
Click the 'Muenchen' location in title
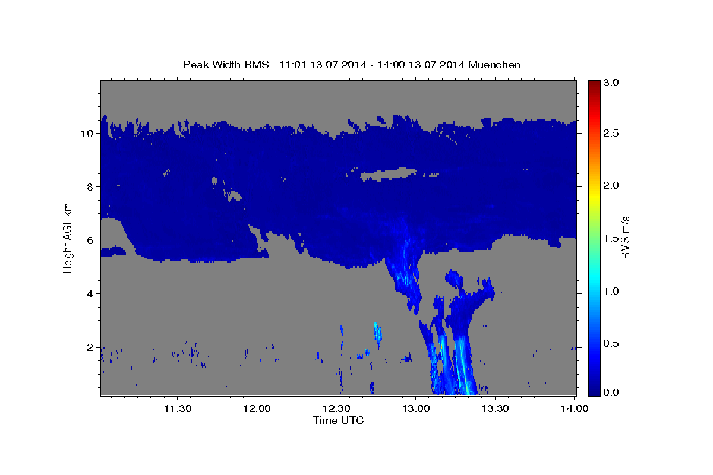(x=494, y=65)
